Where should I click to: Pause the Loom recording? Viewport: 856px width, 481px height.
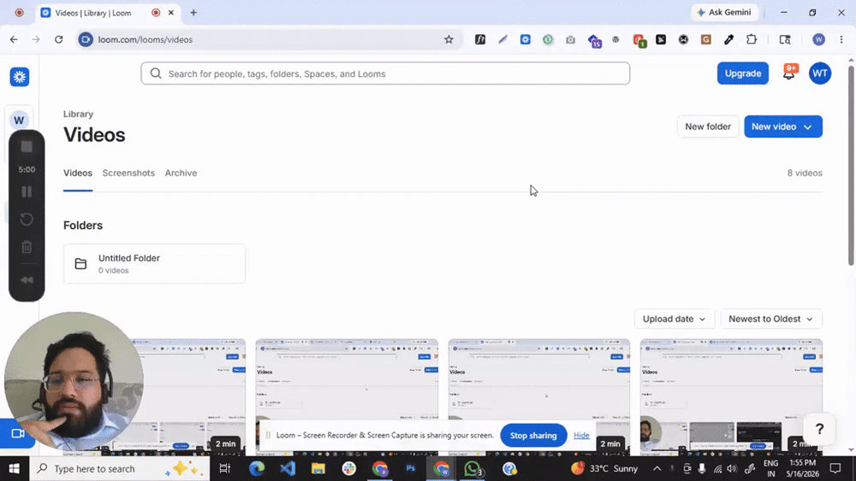pos(27,191)
